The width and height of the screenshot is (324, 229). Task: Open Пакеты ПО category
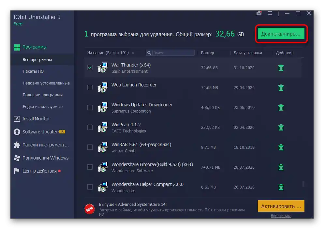click(x=33, y=71)
